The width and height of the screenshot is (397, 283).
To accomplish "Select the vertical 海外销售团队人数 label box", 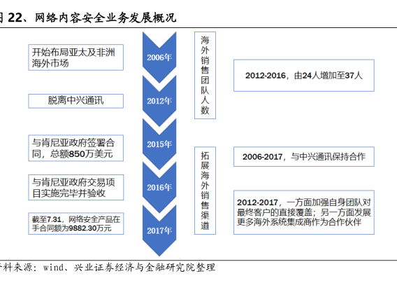I will pyautogui.click(x=205, y=76).
